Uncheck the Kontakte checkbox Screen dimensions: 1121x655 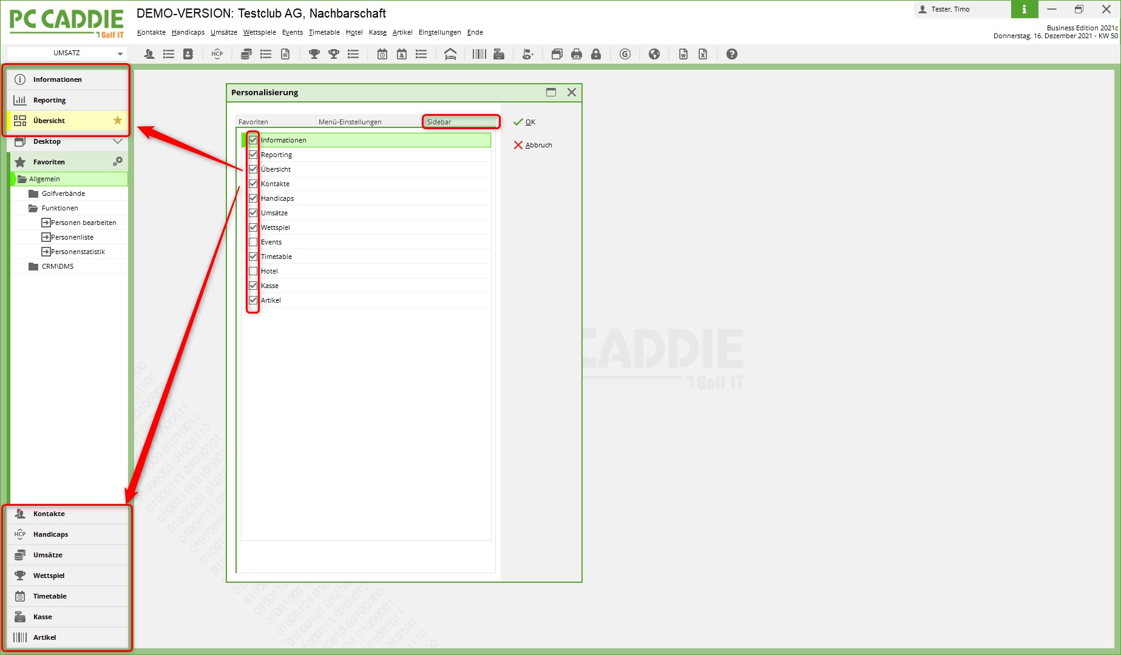[x=253, y=184]
